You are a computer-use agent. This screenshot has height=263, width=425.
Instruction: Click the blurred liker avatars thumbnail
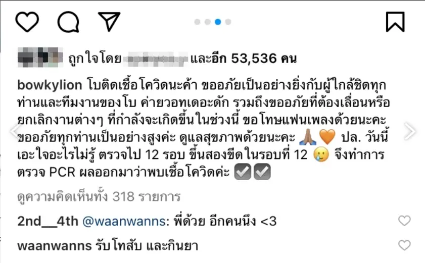(40, 57)
